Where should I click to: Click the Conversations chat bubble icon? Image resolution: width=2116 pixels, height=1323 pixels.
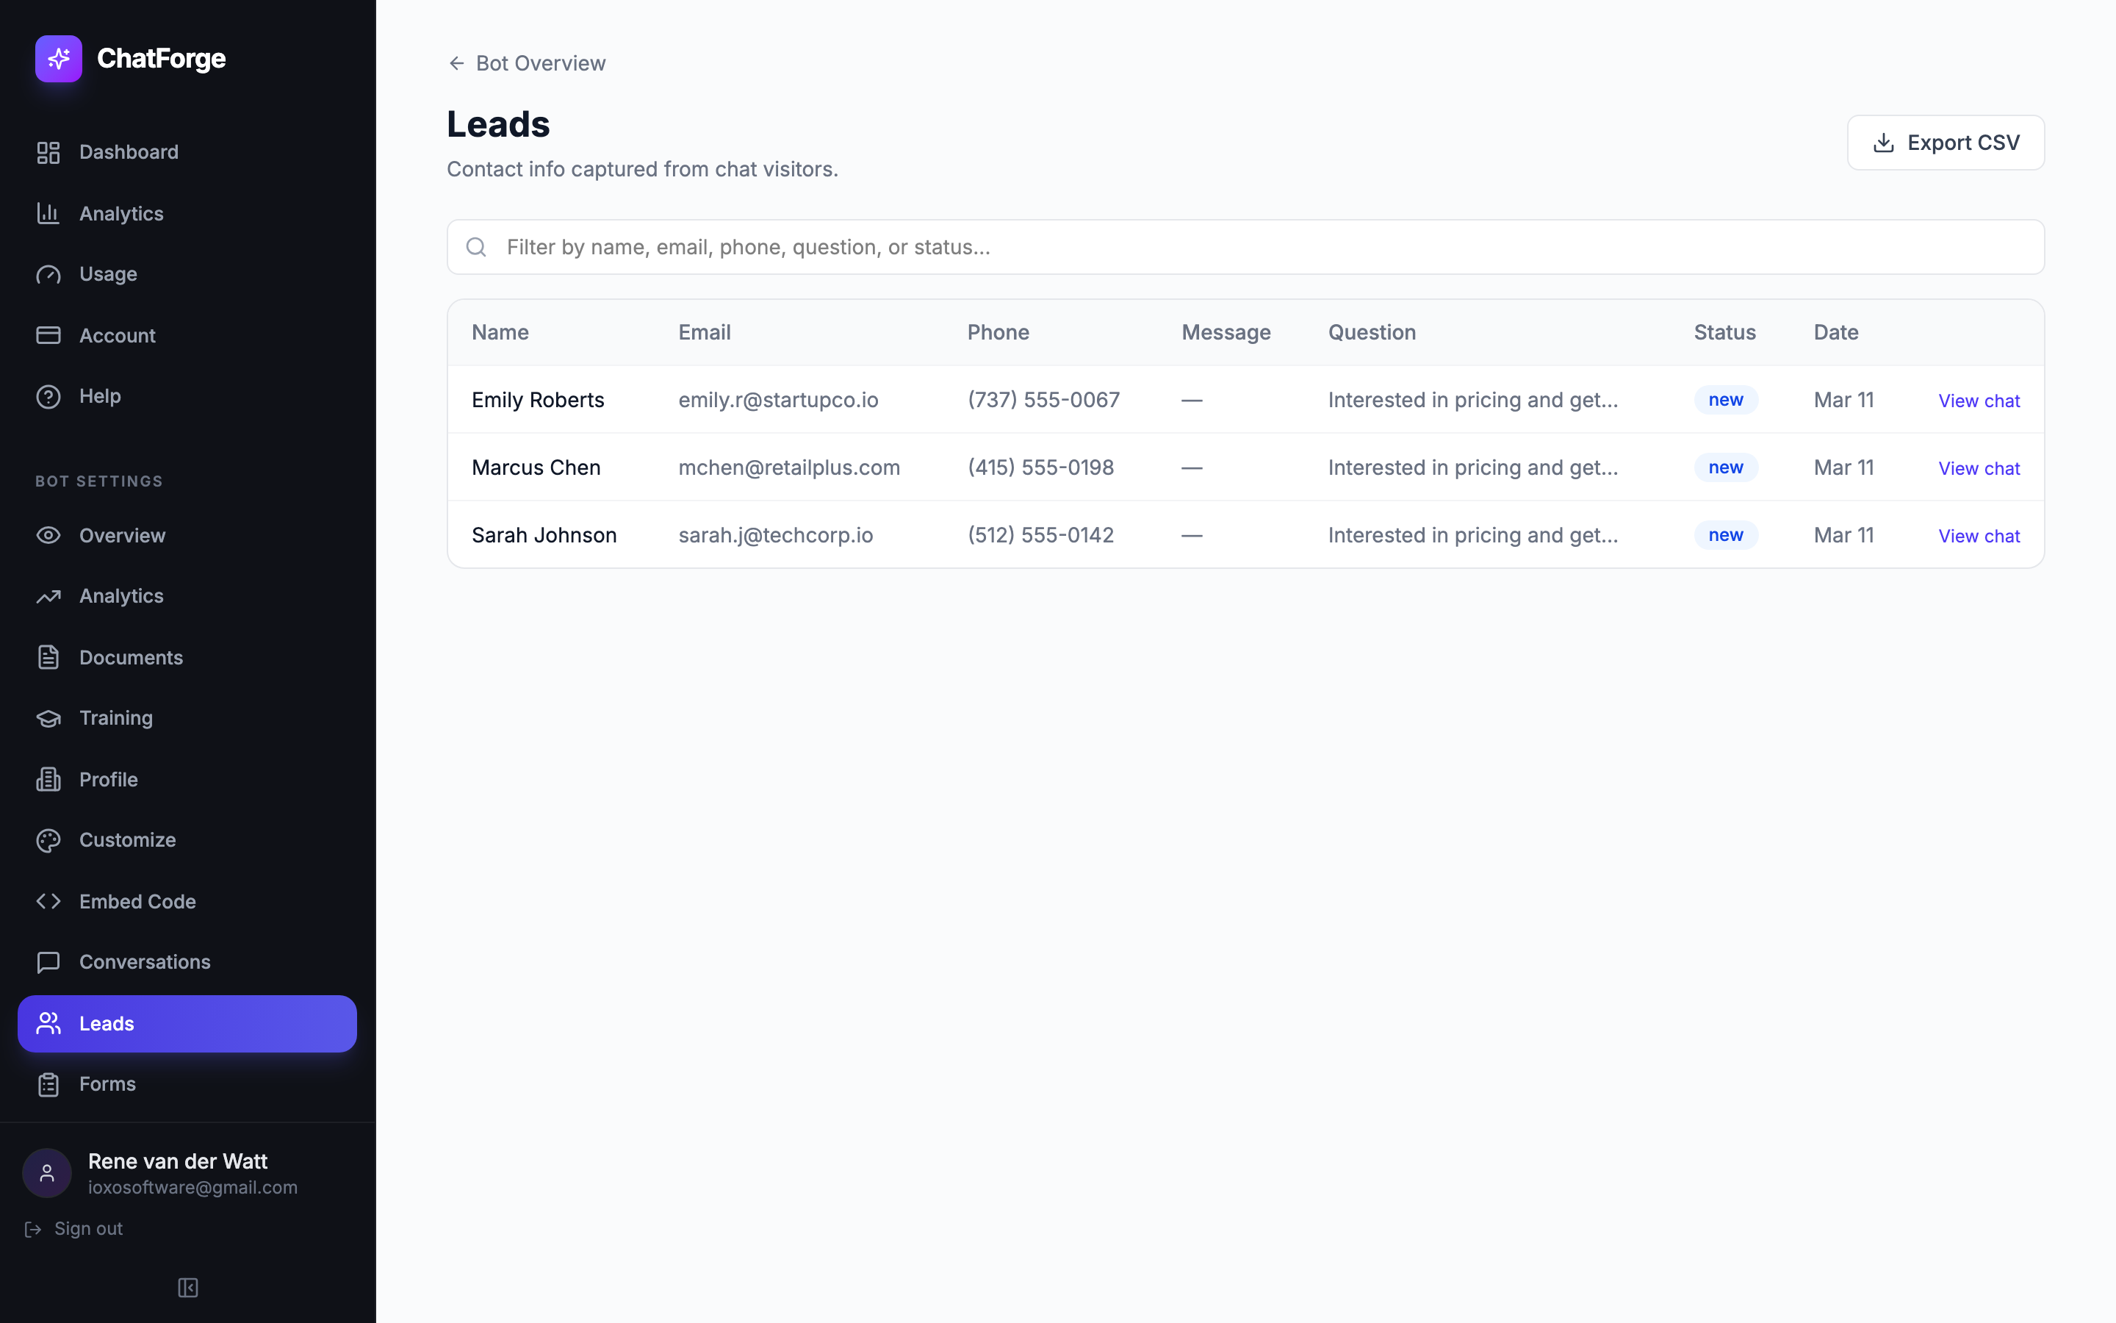[48, 963]
